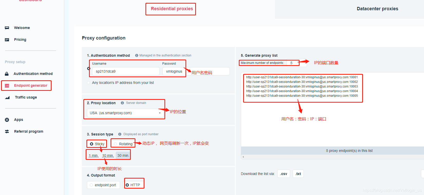Open Endpoint generator in the sidebar
Viewport: 424px width, 195px height.
pyautogui.click(x=31, y=85)
